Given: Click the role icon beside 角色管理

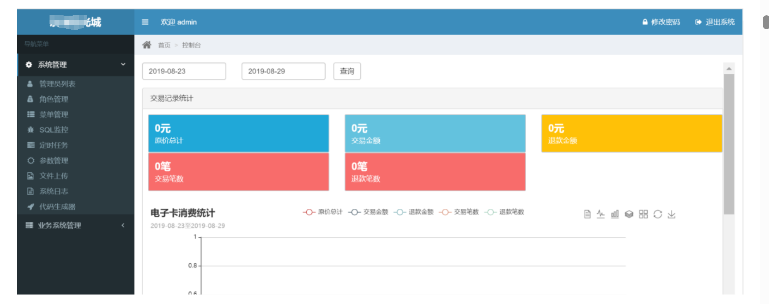Looking at the screenshot, I should [30, 99].
